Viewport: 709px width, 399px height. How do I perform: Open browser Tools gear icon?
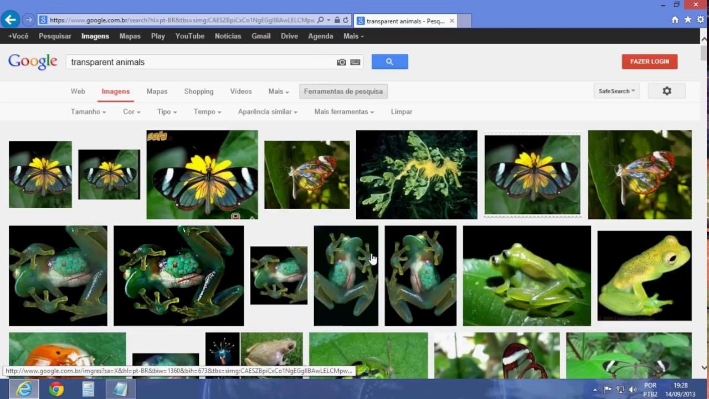pyautogui.click(x=700, y=20)
